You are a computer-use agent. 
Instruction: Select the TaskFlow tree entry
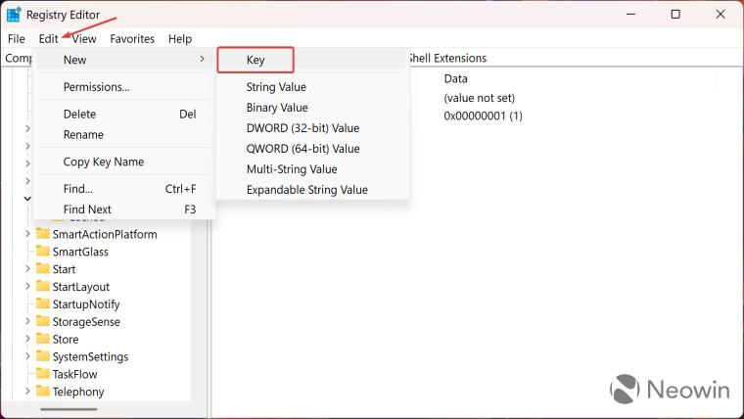pos(74,374)
